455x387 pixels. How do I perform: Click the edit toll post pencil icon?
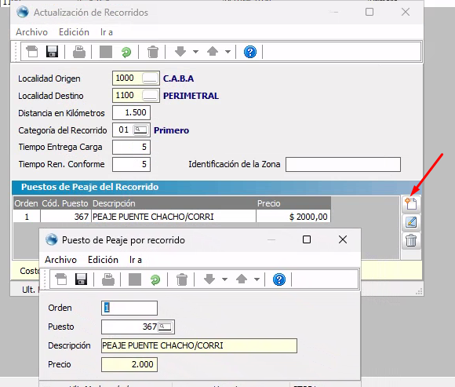pyautogui.click(x=411, y=222)
